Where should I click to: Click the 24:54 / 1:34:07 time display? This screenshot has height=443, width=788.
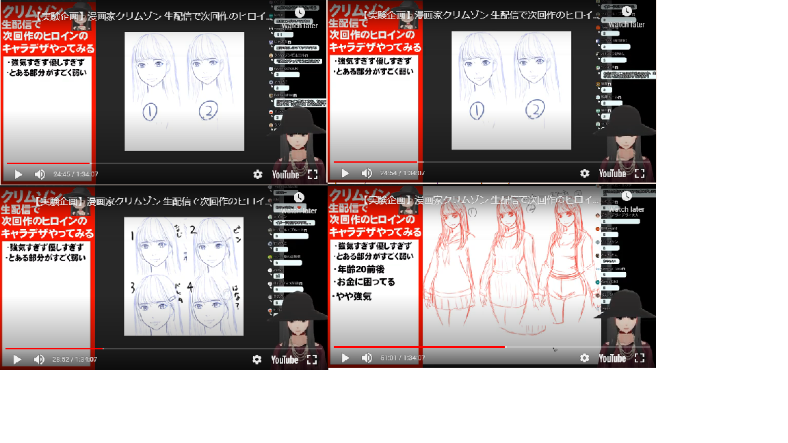[402, 173]
